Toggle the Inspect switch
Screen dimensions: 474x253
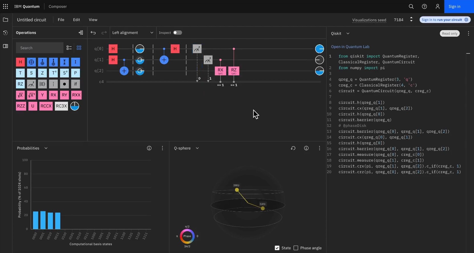(x=178, y=33)
